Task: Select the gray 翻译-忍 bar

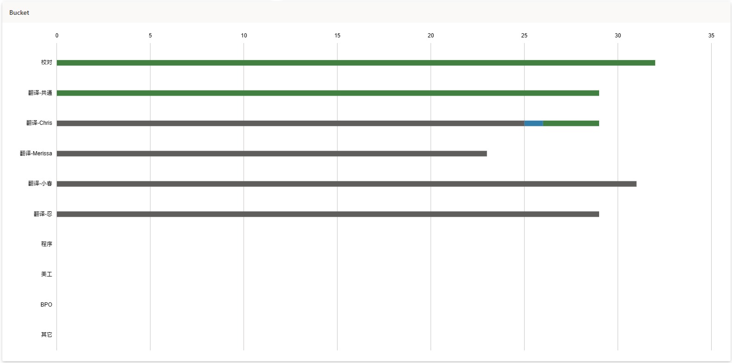Action: point(328,214)
